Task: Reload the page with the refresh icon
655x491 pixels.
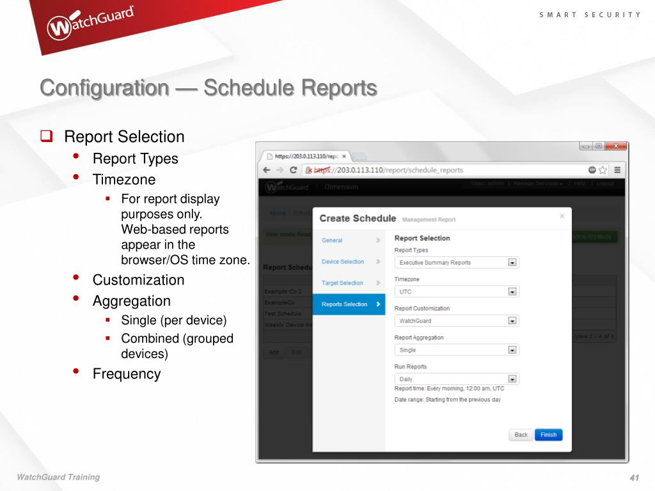Action: tap(293, 170)
